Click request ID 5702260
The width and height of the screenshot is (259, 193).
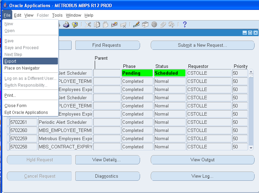pos(24,130)
